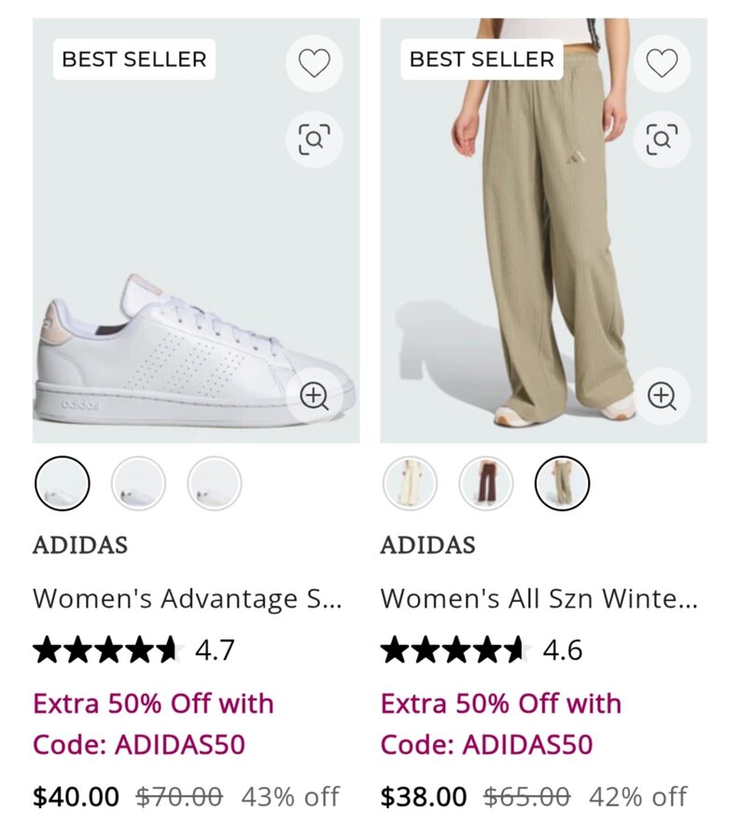This screenshot has width=740, height=840.
Task: Click the ADIDAS brand above the sneaker title
Action: click(80, 545)
